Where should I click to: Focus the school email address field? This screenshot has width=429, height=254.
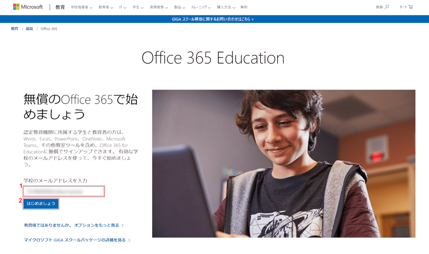coord(64,191)
